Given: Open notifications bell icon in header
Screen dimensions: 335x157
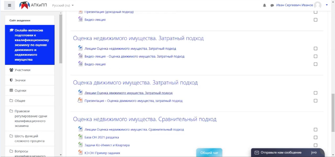Looking at the screenshot, I should coord(265,5).
